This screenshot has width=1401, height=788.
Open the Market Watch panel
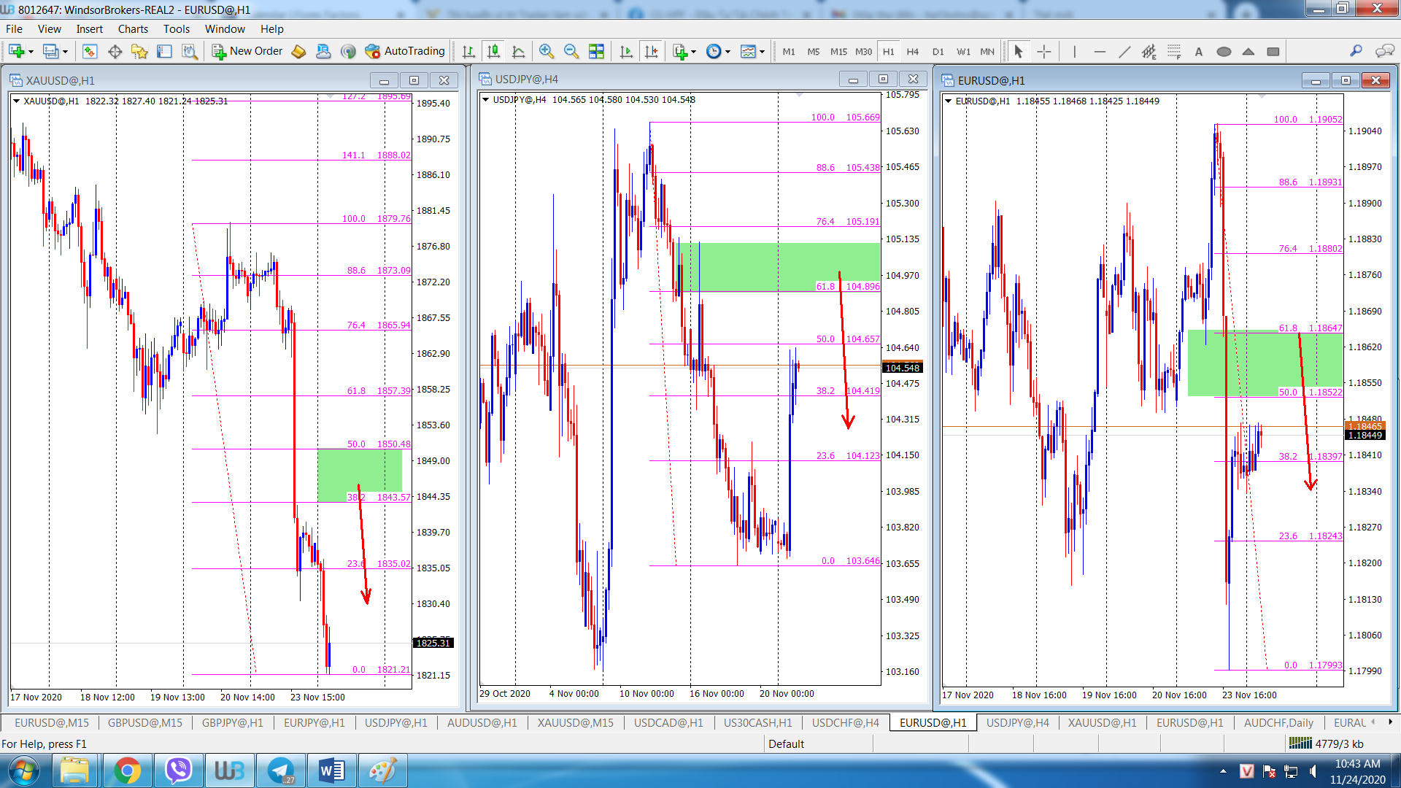click(x=90, y=51)
